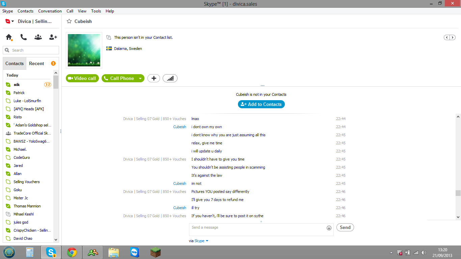Click the Send button
The width and height of the screenshot is (461, 259).
click(x=345, y=227)
